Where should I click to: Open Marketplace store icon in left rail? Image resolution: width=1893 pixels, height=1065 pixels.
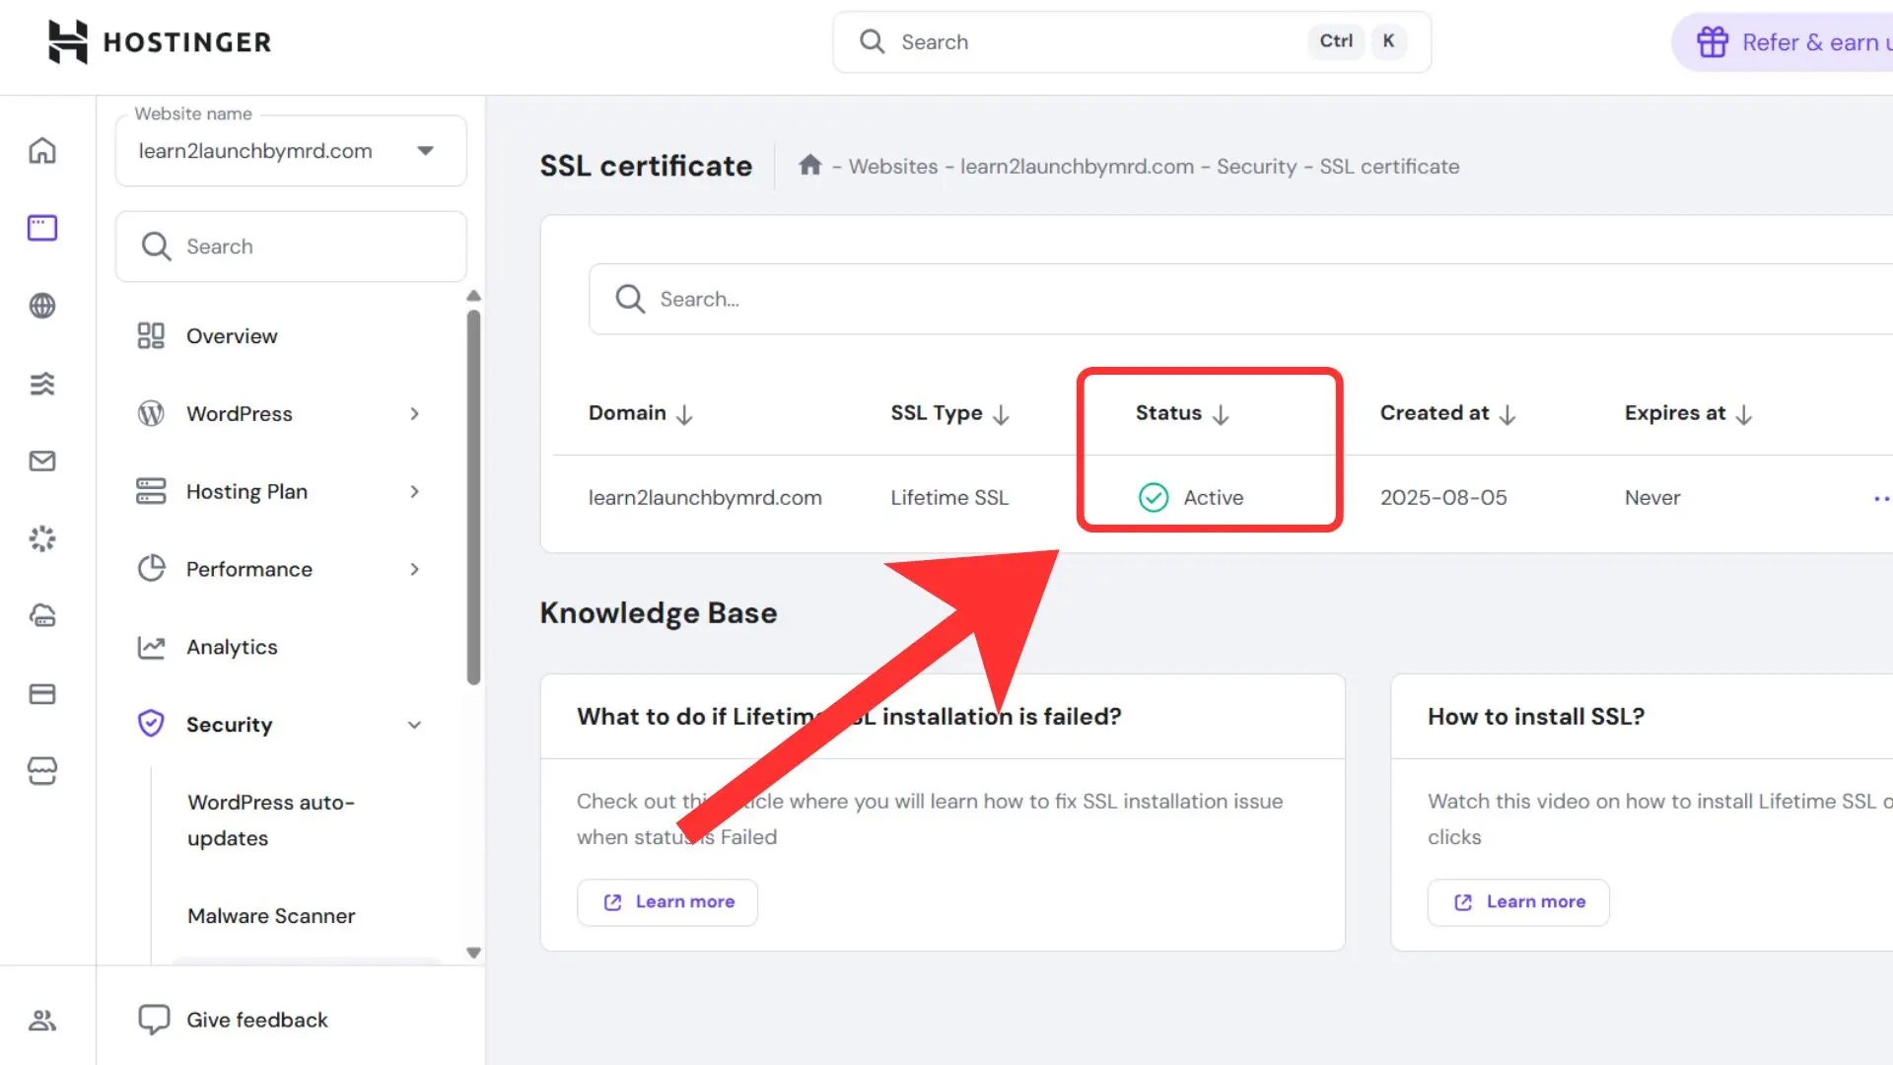point(42,771)
